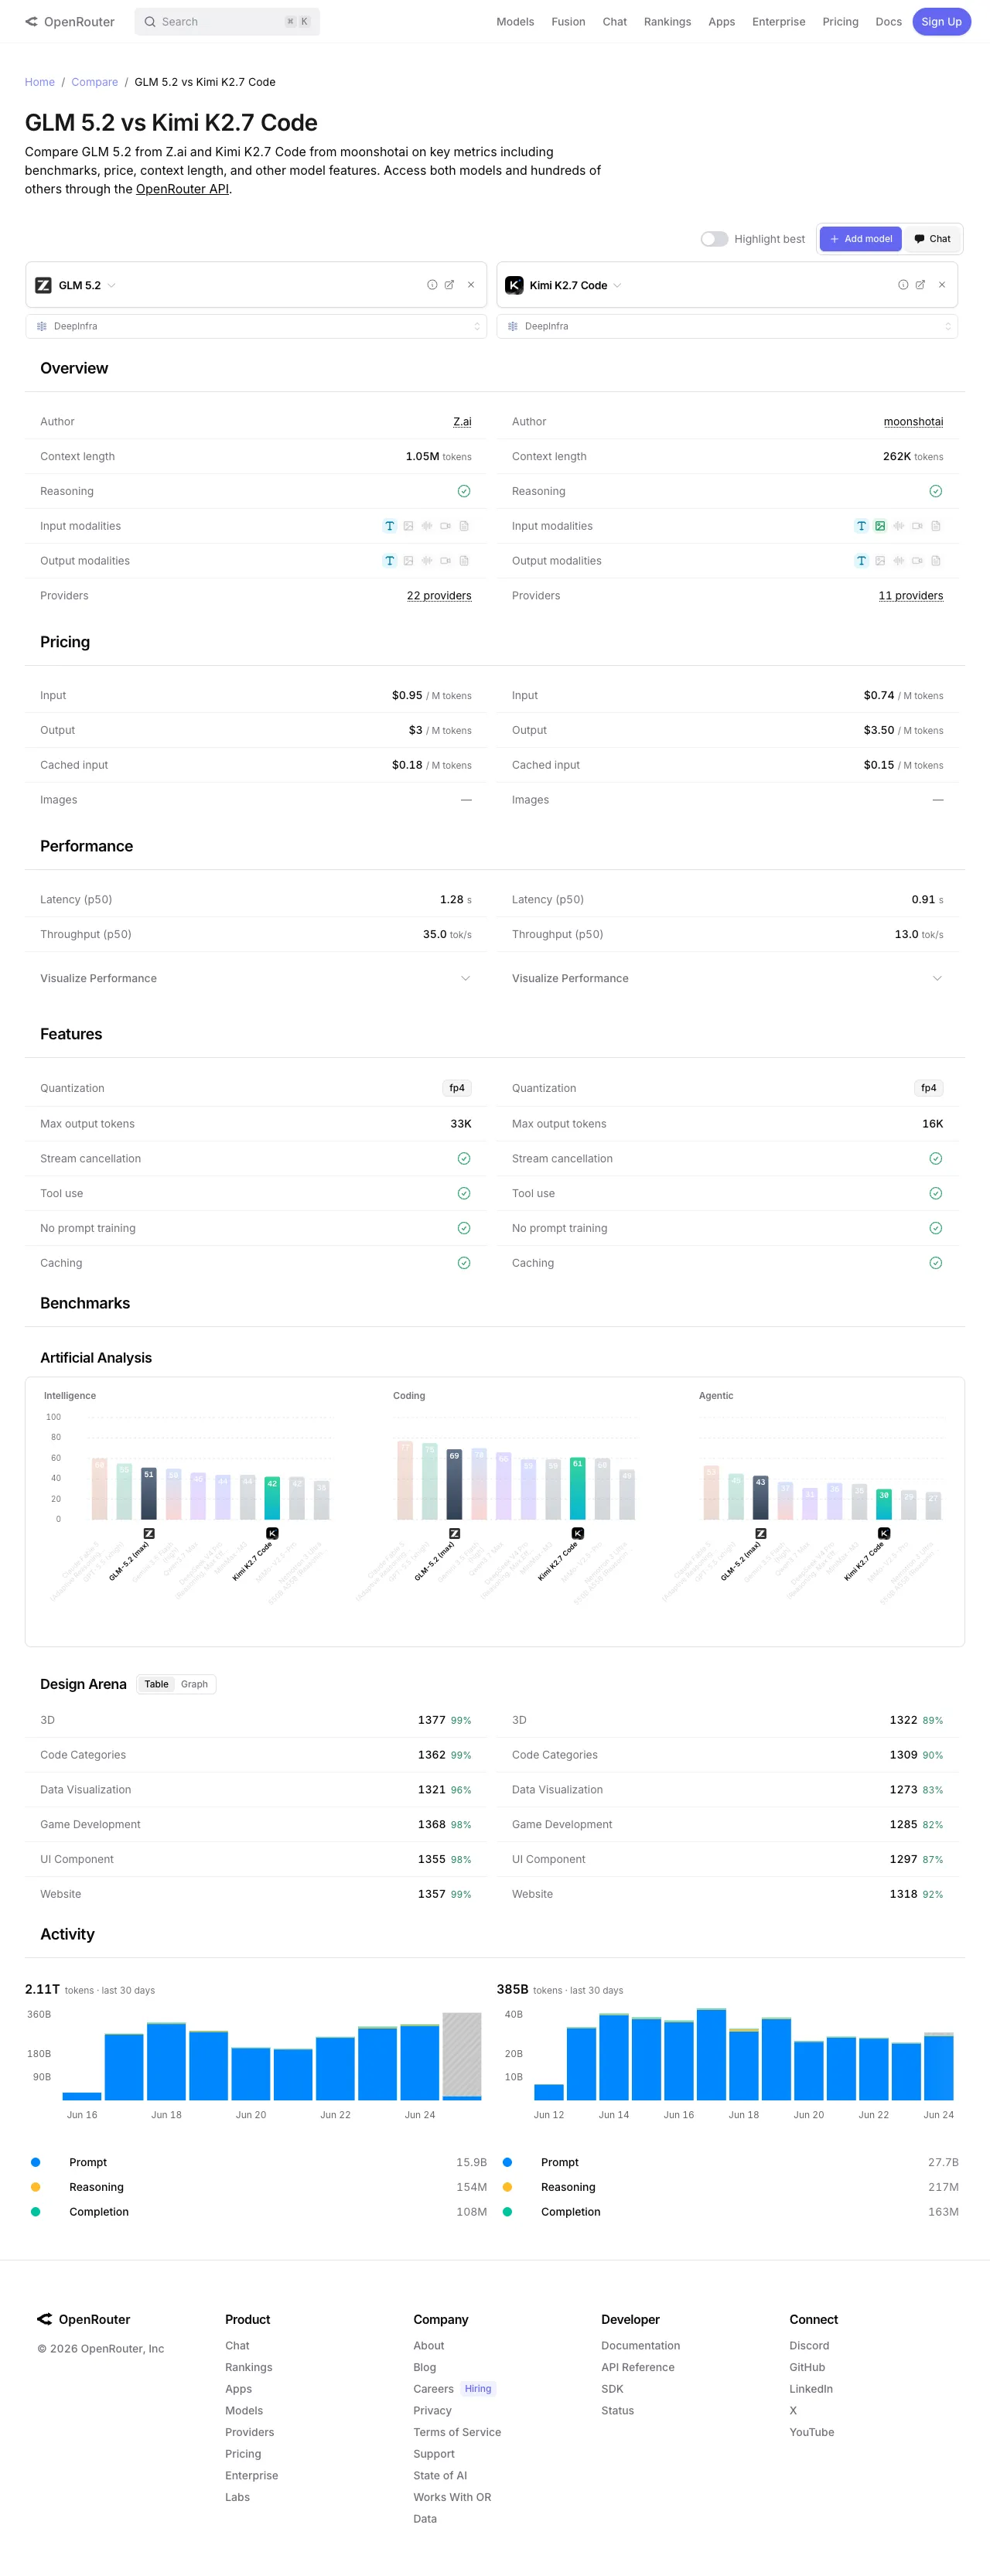This screenshot has height=2576, width=990.
Task: Click the OpenRouter logo in header
Action: point(69,21)
